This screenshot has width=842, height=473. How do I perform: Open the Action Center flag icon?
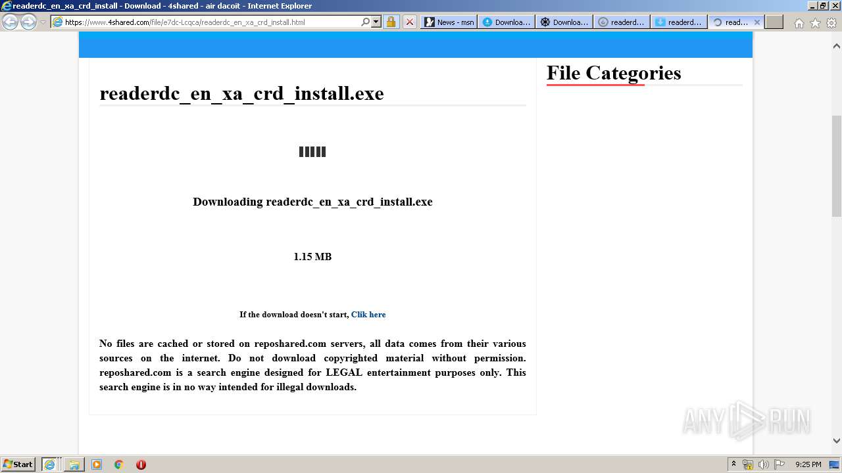[780, 464]
